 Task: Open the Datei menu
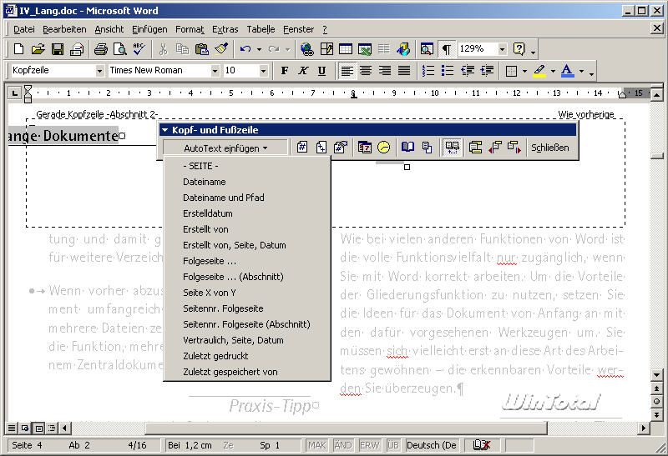coord(24,29)
